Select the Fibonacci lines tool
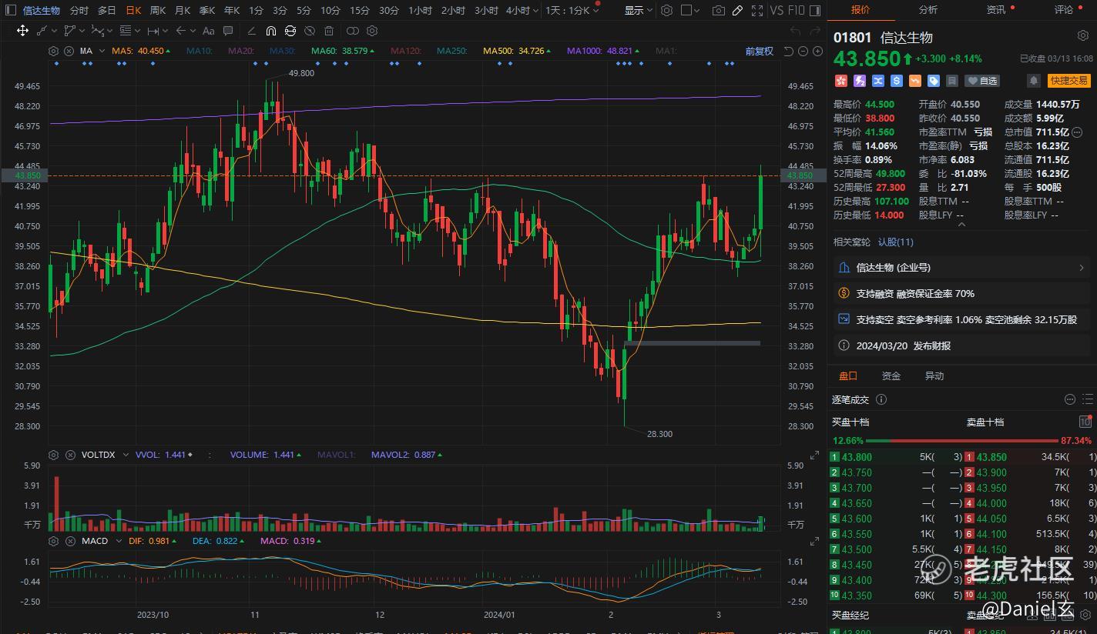The height and width of the screenshot is (634, 1097). point(126,31)
